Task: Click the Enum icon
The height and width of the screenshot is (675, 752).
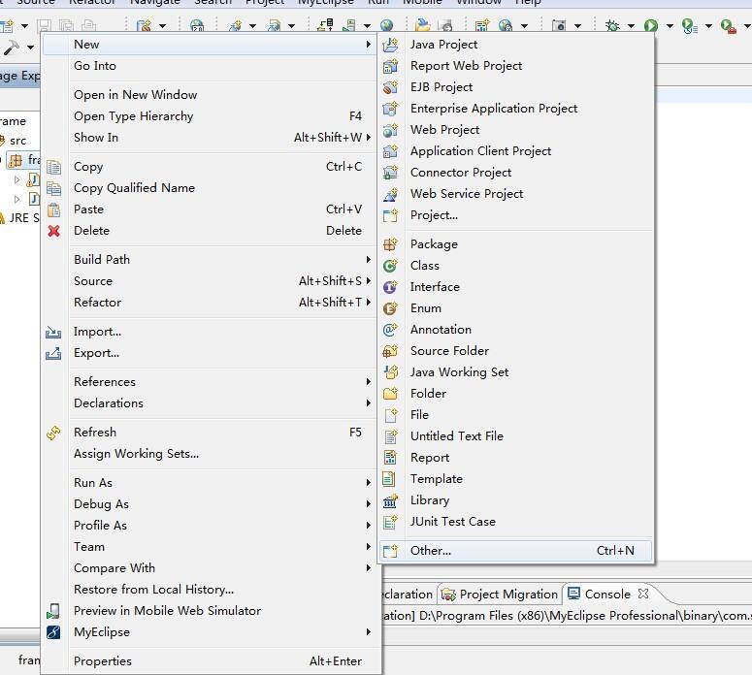Action: click(390, 308)
